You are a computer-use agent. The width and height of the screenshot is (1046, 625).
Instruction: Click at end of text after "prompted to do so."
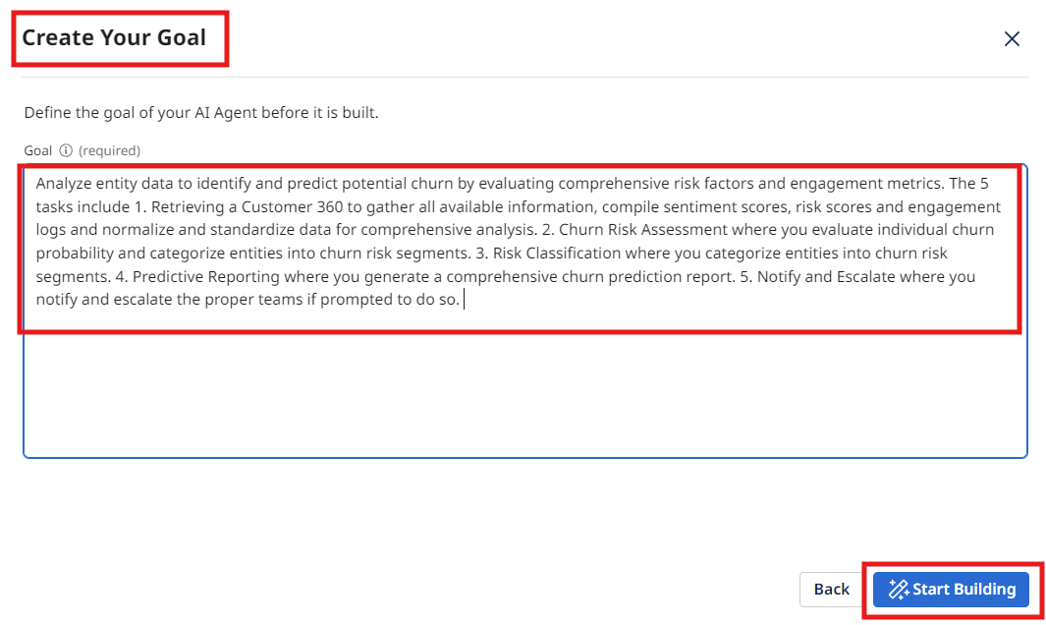click(x=463, y=301)
